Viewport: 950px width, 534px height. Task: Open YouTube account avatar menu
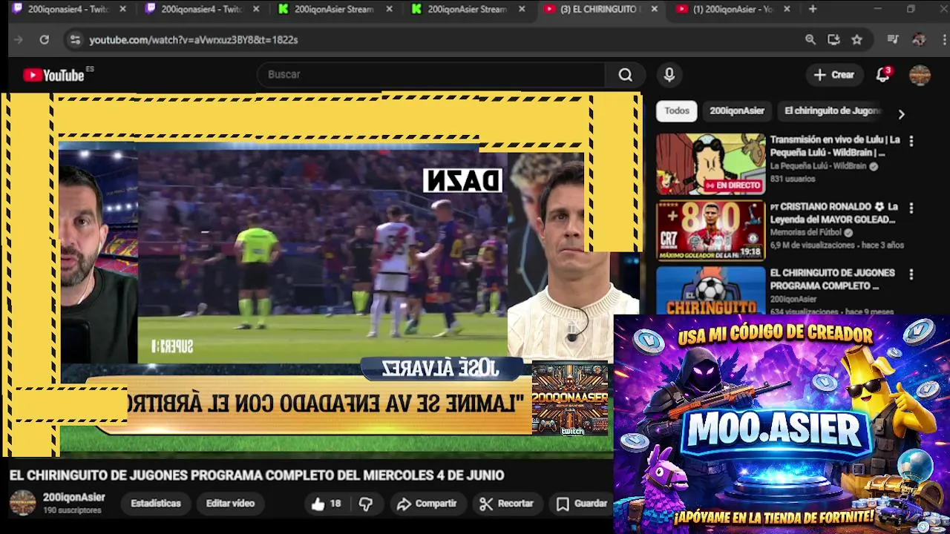coord(920,75)
